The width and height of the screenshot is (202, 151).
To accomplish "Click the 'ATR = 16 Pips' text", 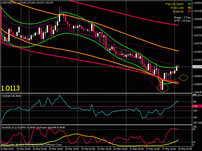I will [x=183, y=21].
